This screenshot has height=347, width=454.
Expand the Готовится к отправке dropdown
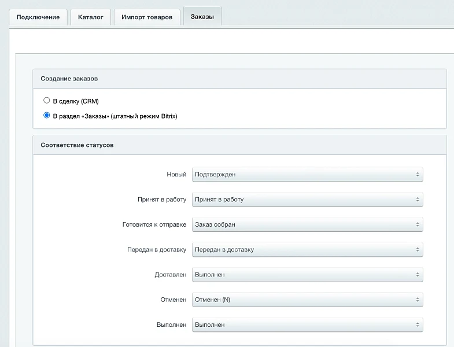click(307, 224)
